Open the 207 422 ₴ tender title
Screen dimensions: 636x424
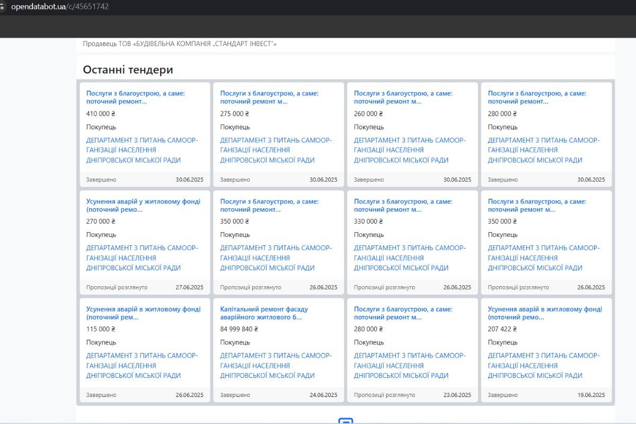[545, 313]
